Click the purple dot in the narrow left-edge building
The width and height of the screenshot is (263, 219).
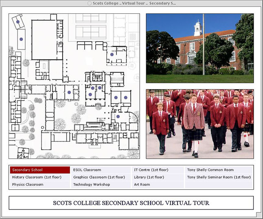point(21,39)
